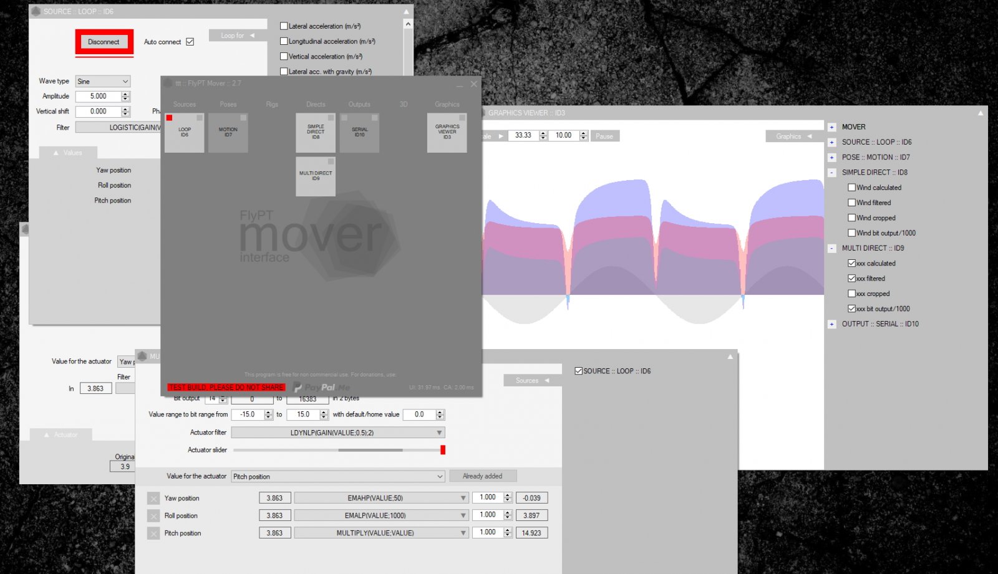Expand POSE :: MOTION :: ID7 tree node

pos(831,158)
